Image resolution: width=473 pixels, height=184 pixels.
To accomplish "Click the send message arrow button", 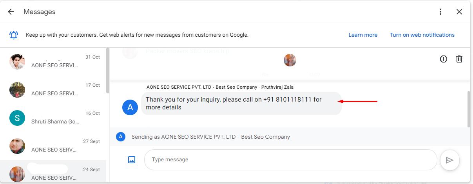I will point(449,160).
